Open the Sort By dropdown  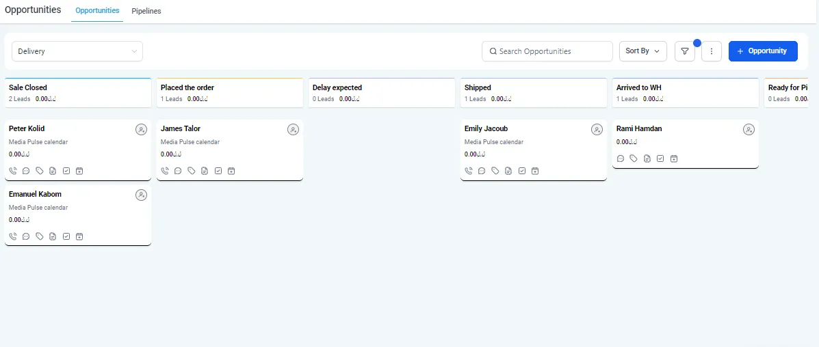643,51
